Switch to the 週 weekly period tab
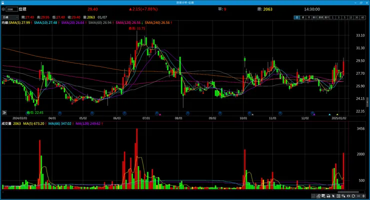The image size is (370, 200). (x=302, y=17)
